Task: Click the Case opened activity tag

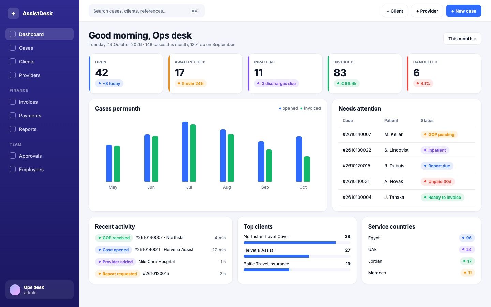Action: [114, 250]
